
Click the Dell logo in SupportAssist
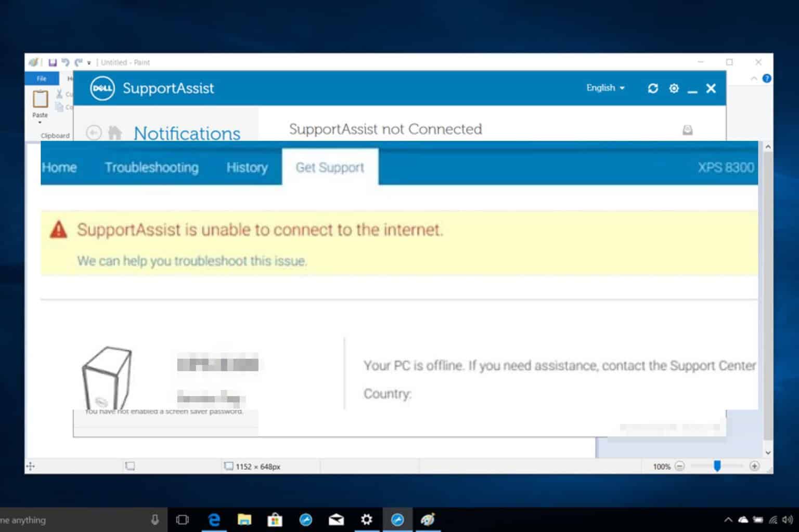point(102,88)
